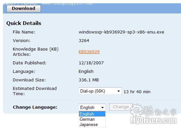The image size is (181, 128).
Task: Select Japanese in the language list
Action: [x=92, y=124]
